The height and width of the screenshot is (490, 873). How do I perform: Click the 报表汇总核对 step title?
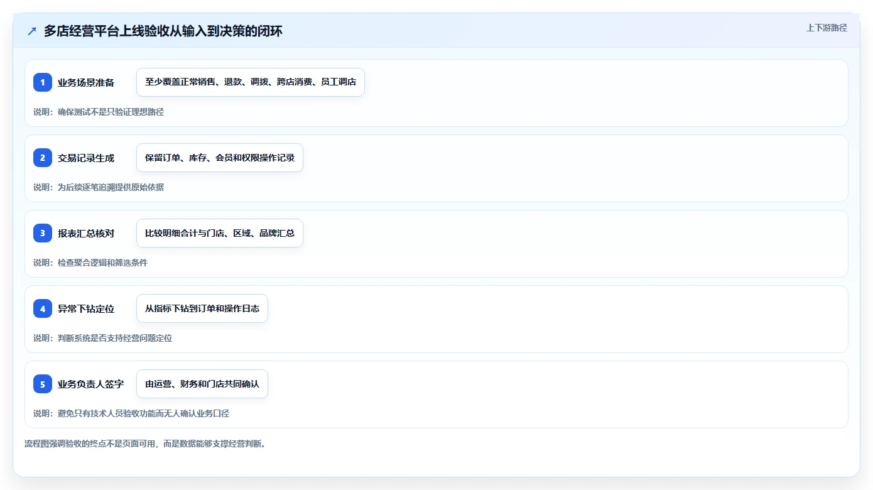(86, 233)
